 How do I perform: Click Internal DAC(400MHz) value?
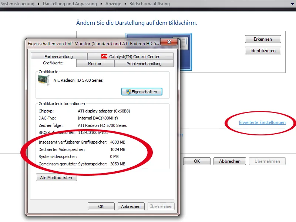[x=98, y=118]
